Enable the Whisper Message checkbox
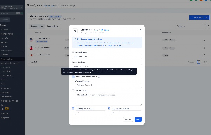Image resolution: width=211 pixels, height=135 pixels. pyautogui.click(x=73, y=81)
